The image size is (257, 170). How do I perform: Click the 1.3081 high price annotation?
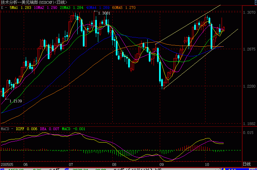click(x=104, y=13)
